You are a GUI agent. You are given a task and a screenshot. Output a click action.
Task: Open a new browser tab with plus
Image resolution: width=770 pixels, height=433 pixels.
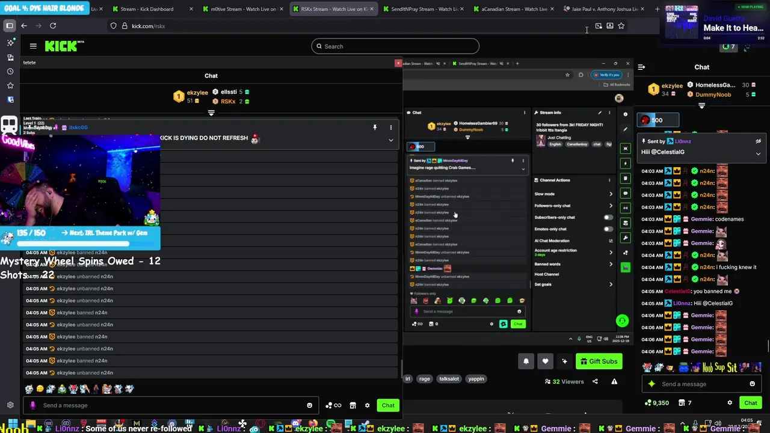657,9
